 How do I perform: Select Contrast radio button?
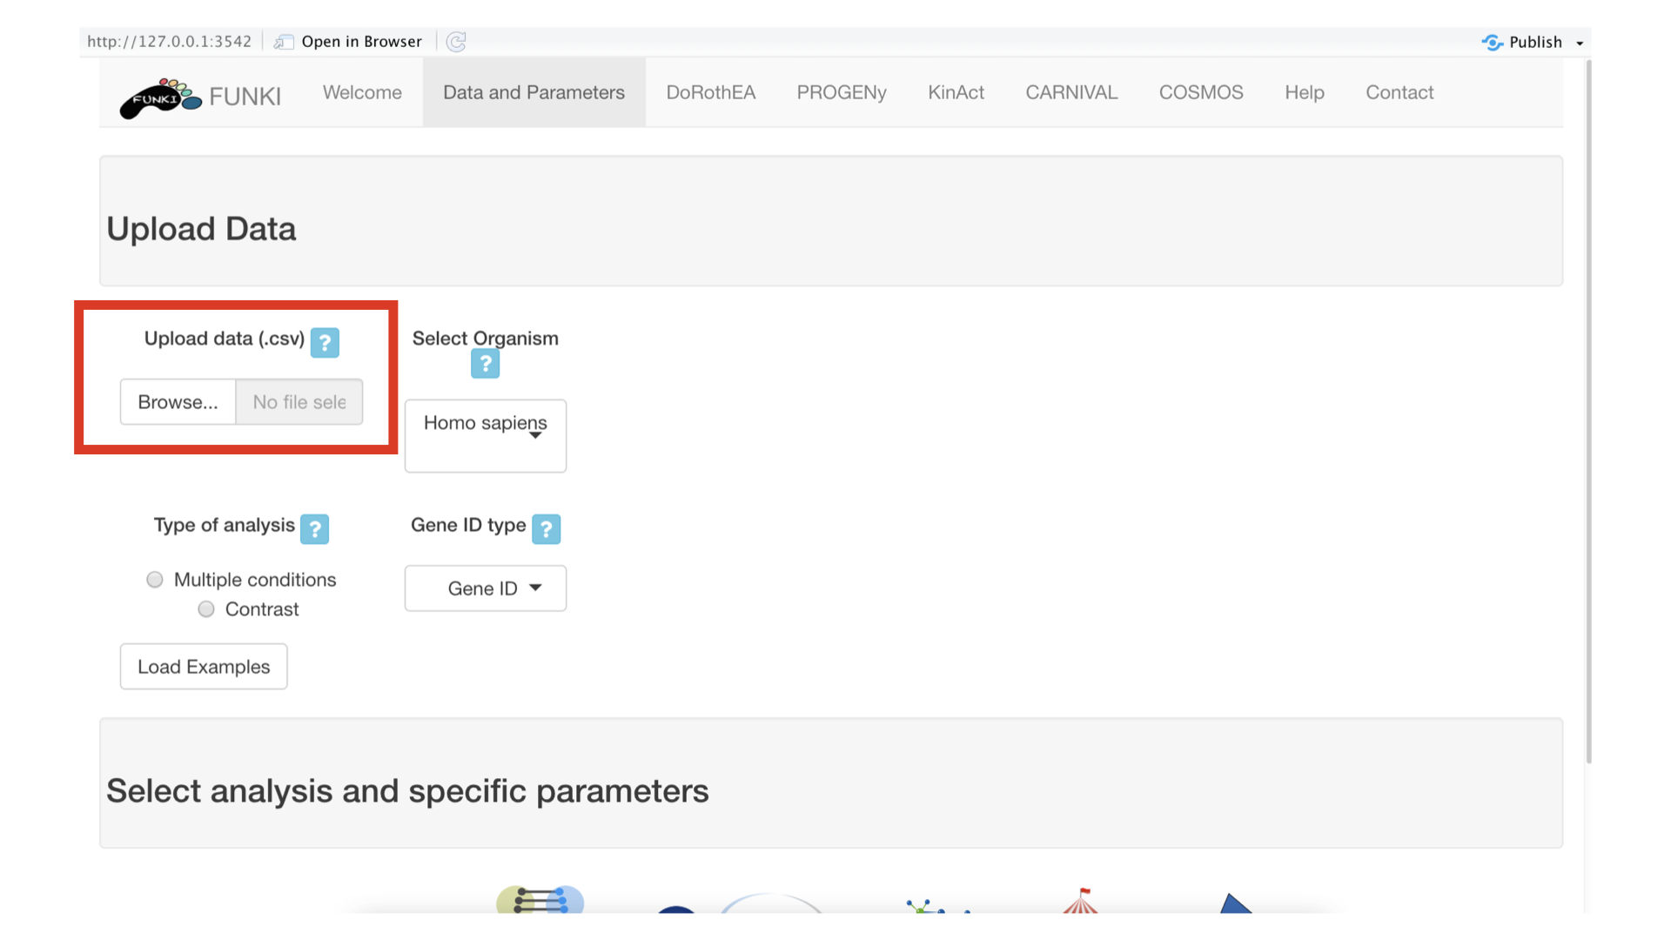(x=206, y=609)
